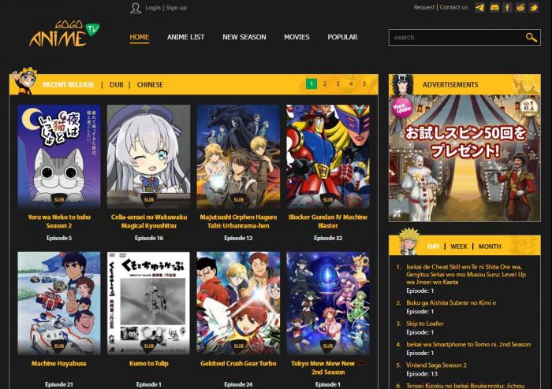
Task: Click inside the search input field
Action: tap(457, 37)
